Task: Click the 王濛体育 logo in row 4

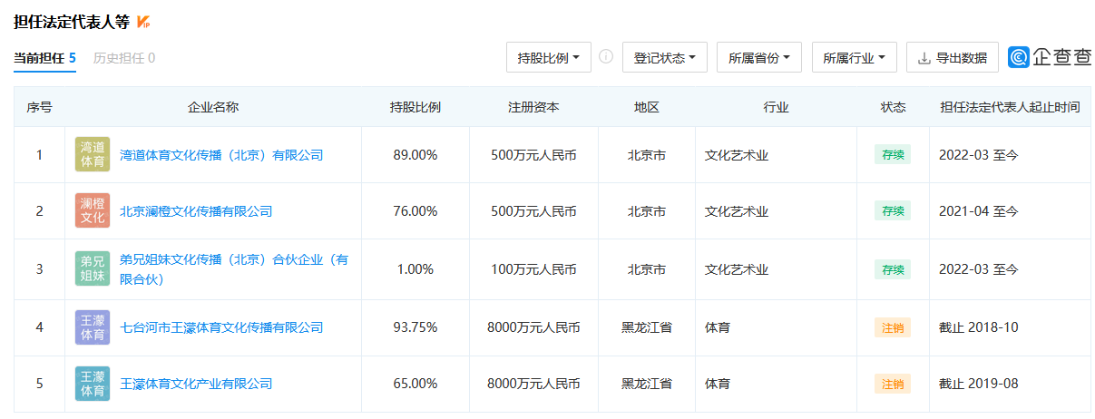Action: point(93,327)
